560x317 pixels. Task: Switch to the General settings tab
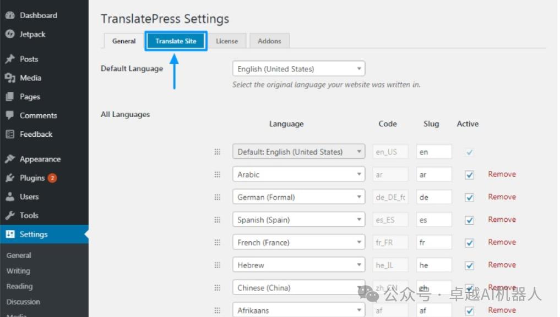(124, 41)
